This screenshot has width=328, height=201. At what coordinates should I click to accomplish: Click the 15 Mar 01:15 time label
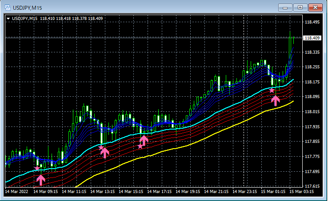[x=273, y=192]
